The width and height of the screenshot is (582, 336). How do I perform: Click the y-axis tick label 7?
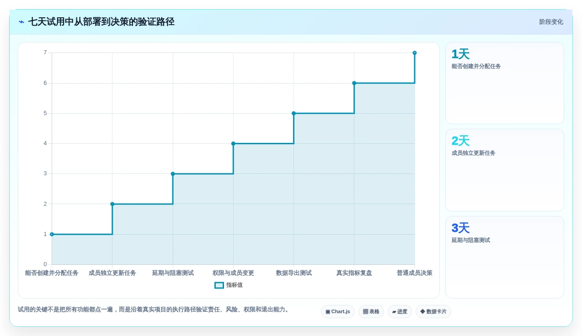45,52
